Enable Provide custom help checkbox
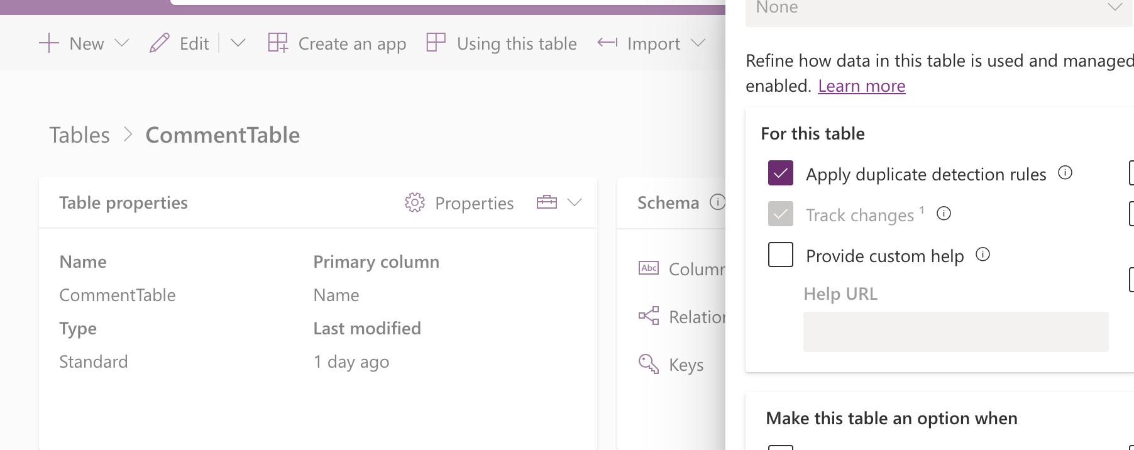The height and width of the screenshot is (450, 1134). [x=781, y=255]
